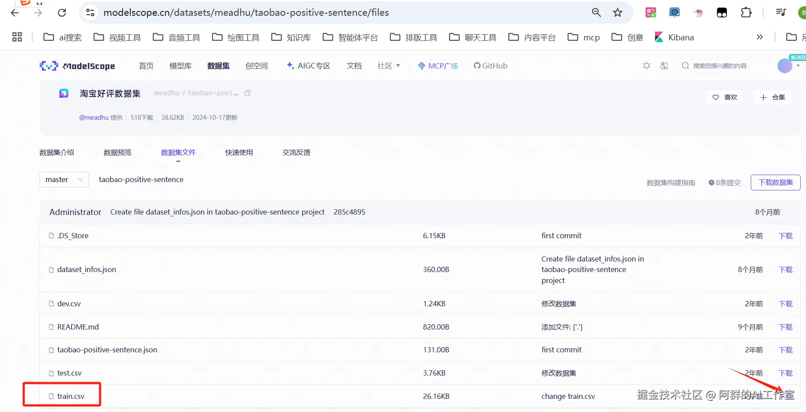Open the MCP广场 link
Screen dimensions: 806x412
click(438, 66)
